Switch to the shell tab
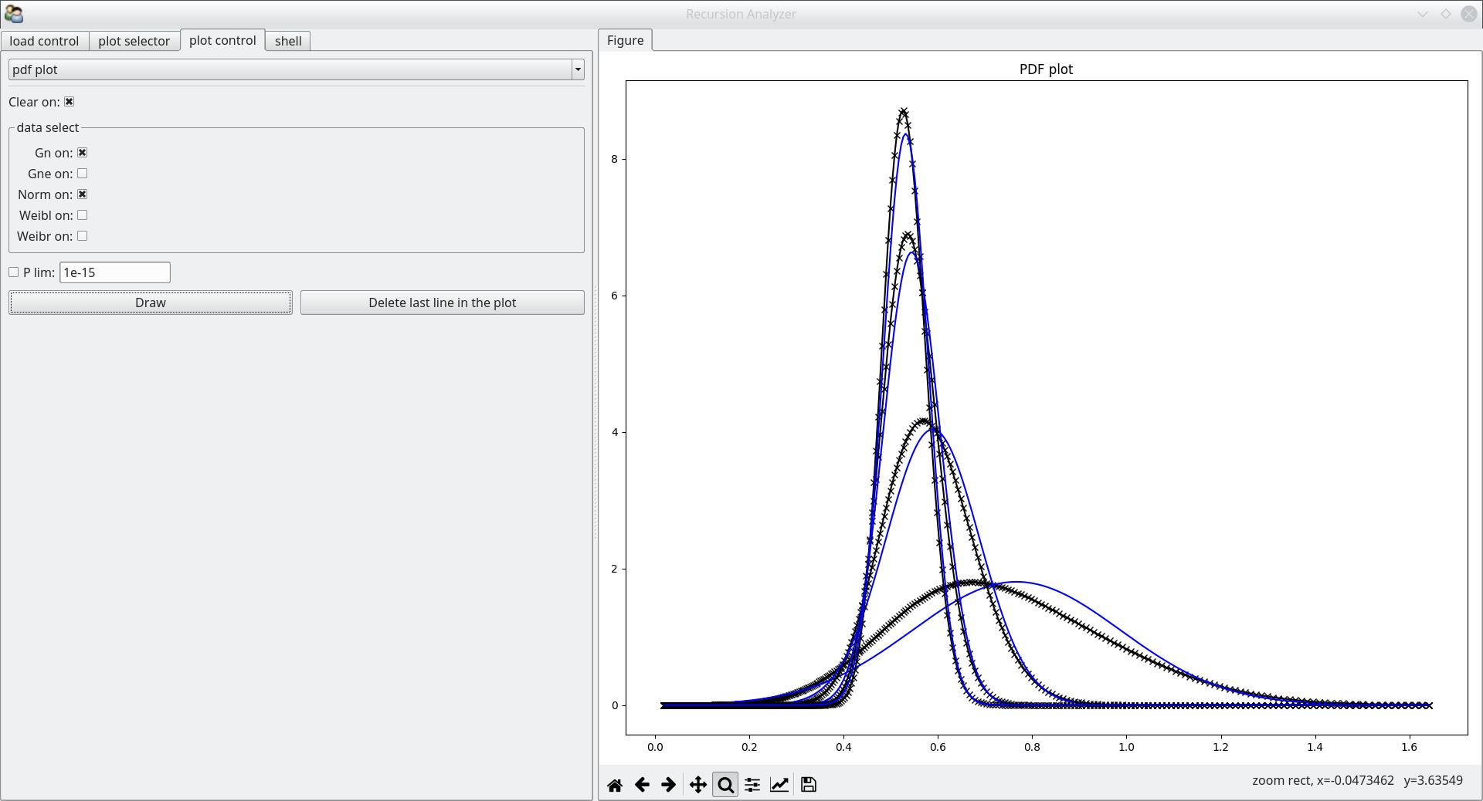Viewport: 1483px width, 801px height. [288, 41]
